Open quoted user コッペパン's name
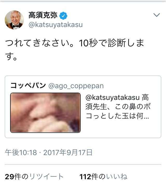166x186 pixels. [x=28, y=86]
